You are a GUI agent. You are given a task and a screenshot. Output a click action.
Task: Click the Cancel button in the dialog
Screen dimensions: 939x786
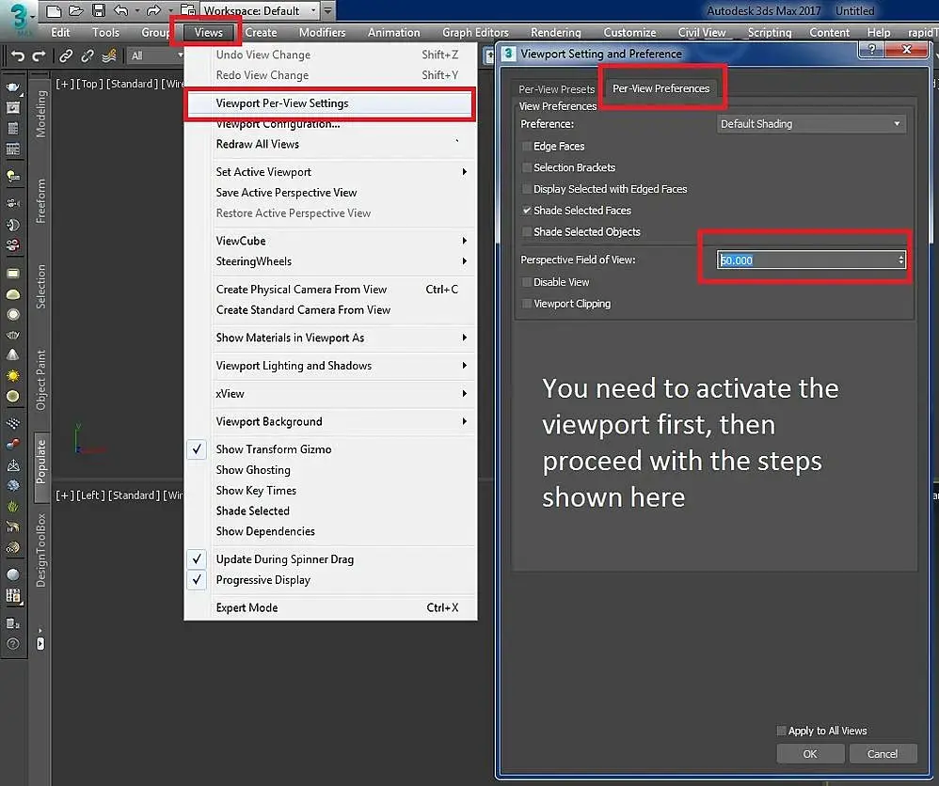click(883, 754)
